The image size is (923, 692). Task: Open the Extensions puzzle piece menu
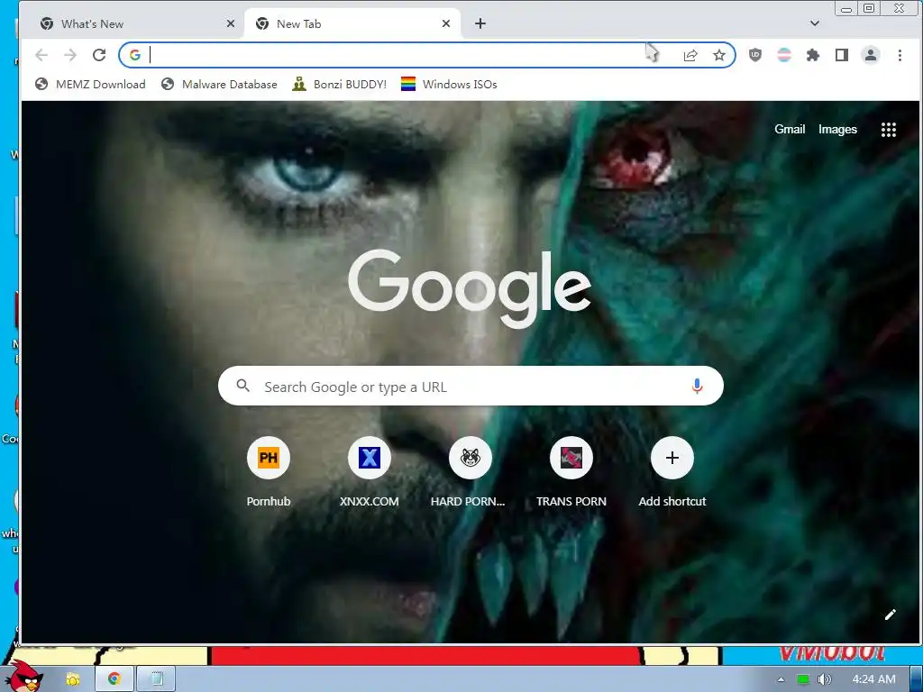pos(813,55)
